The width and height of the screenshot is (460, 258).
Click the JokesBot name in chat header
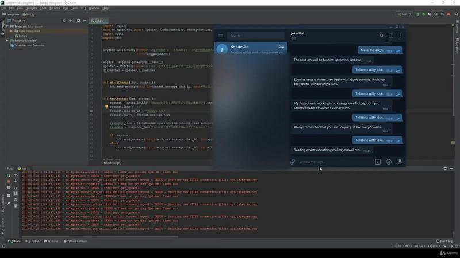297,33
